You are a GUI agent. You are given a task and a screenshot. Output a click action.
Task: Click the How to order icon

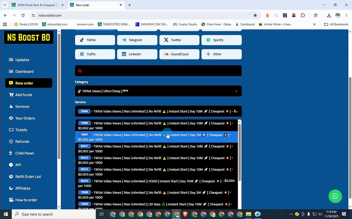(x=11, y=200)
